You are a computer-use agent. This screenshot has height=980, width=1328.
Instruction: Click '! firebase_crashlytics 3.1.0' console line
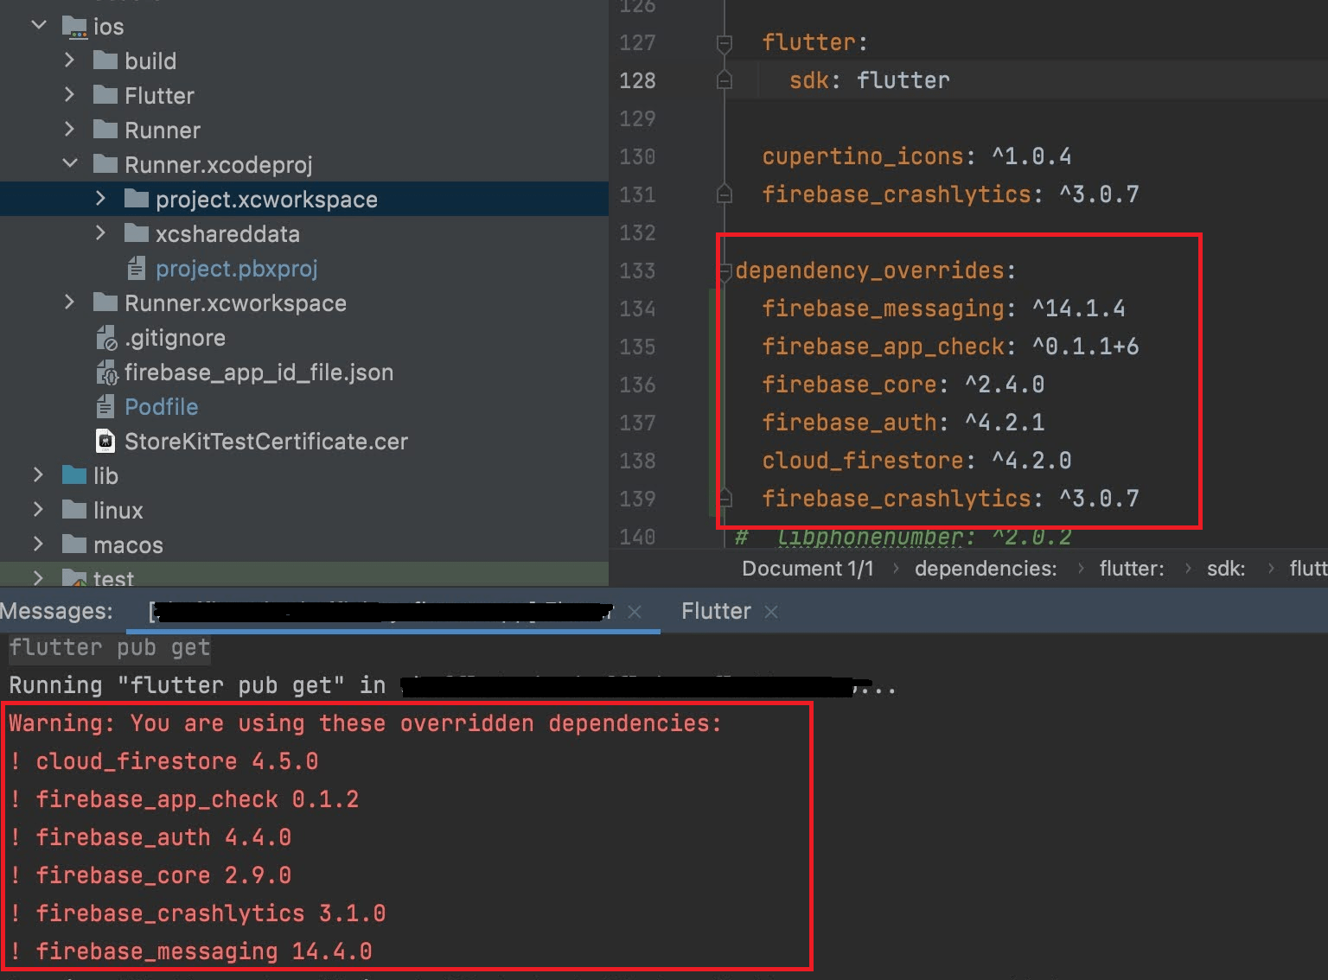click(x=197, y=913)
